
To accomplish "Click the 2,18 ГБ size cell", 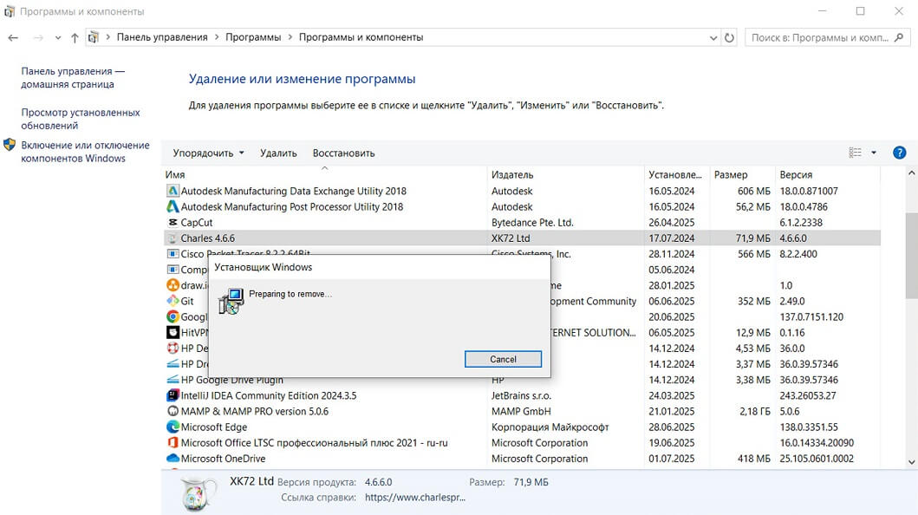I will pyautogui.click(x=755, y=412).
